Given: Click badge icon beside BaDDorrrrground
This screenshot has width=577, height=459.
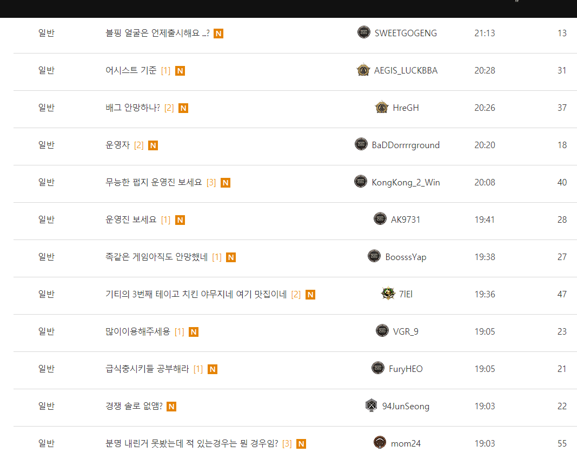Looking at the screenshot, I should click(361, 144).
